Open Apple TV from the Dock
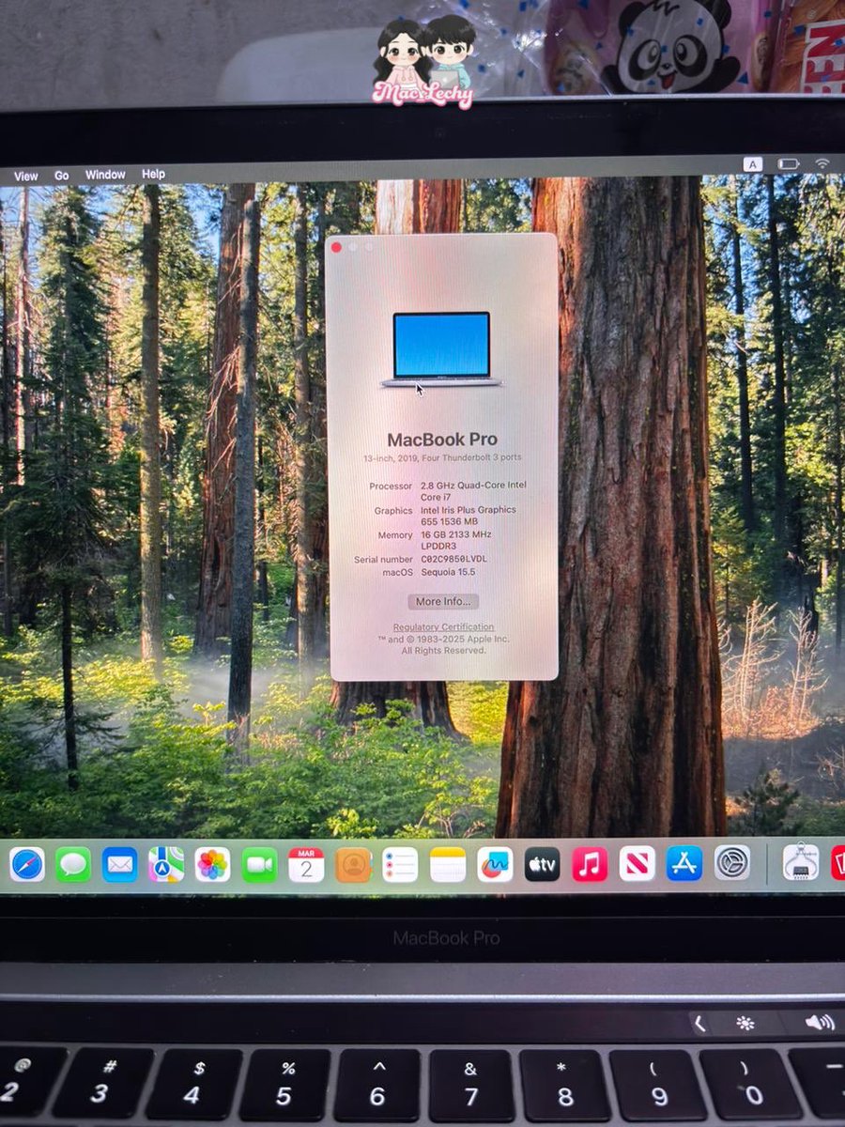 tap(542, 864)
